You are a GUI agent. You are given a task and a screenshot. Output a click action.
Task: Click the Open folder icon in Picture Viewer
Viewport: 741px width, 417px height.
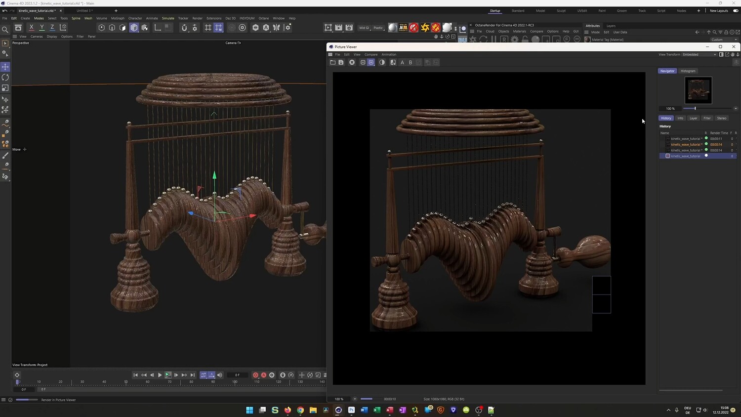click(x=333, y=62)
